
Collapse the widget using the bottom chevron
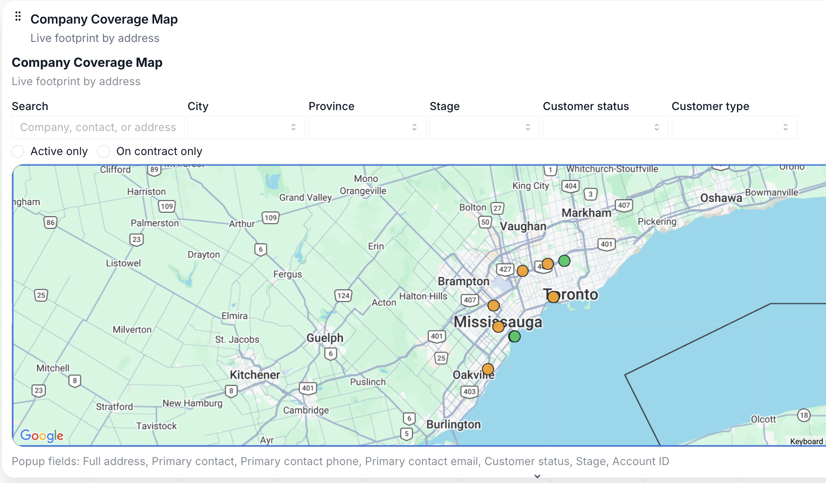tap(537, 477)
